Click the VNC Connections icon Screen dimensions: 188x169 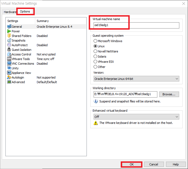(x=9, y=63)
